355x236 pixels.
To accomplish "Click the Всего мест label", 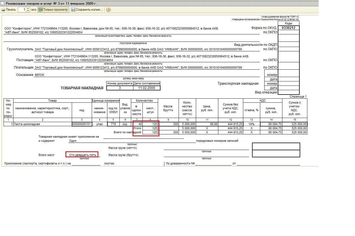I will pos(47,155).
